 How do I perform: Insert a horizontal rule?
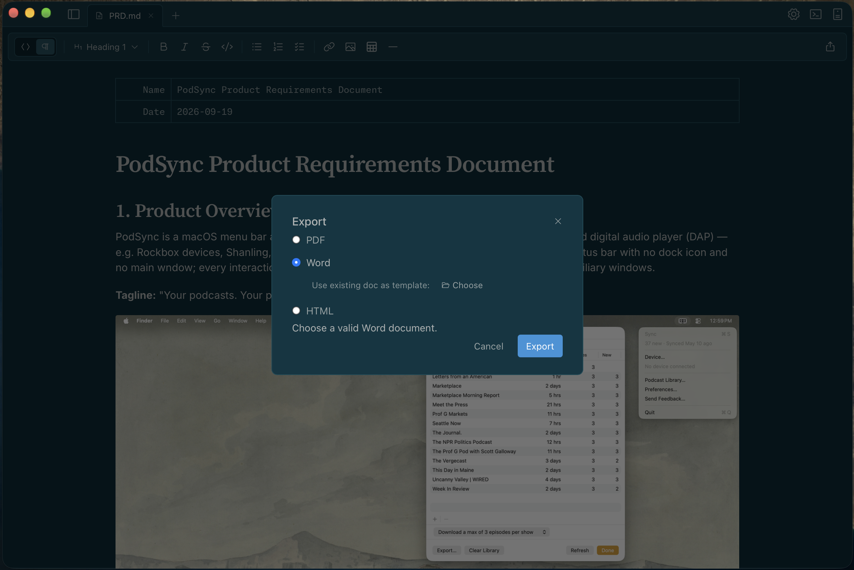tap(393, 46)
